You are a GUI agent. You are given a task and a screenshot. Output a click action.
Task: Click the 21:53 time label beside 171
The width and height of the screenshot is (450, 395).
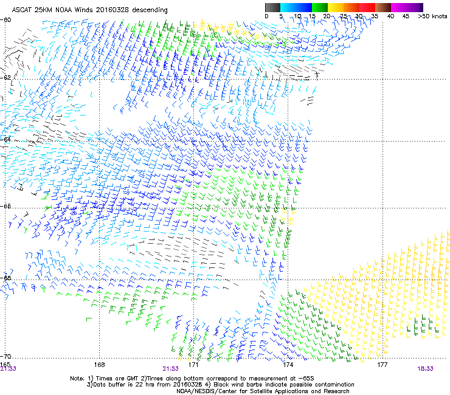(170, 369)
